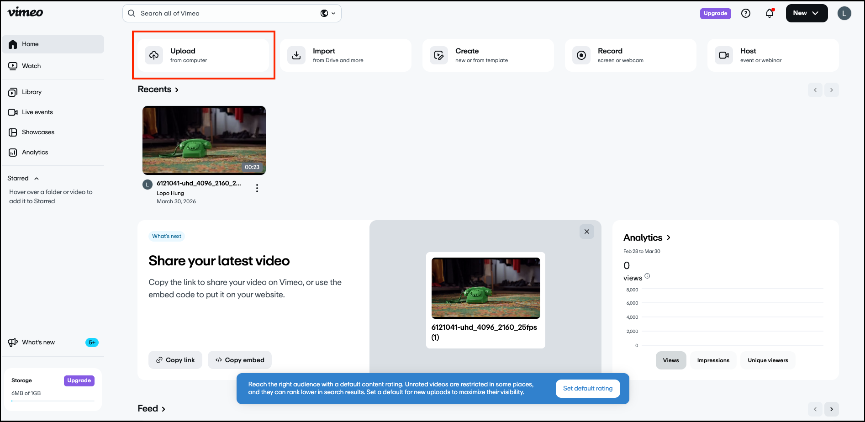This screenshot has width=865, height=422.
Task: Open the New dropdown button
Action: pyautogui.click(x=807, y=13)
